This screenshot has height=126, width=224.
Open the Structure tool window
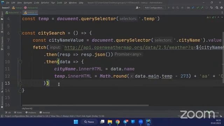click(x=2, y=87)
